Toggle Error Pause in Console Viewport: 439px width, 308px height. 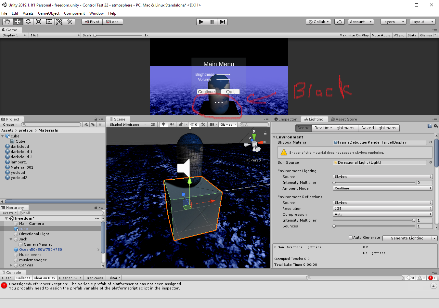tap(94, 278)
